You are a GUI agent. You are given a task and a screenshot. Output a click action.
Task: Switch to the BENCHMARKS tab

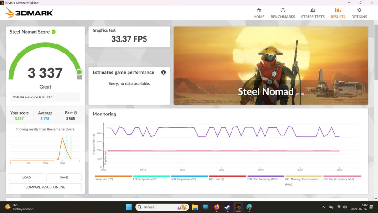[283, 13]
